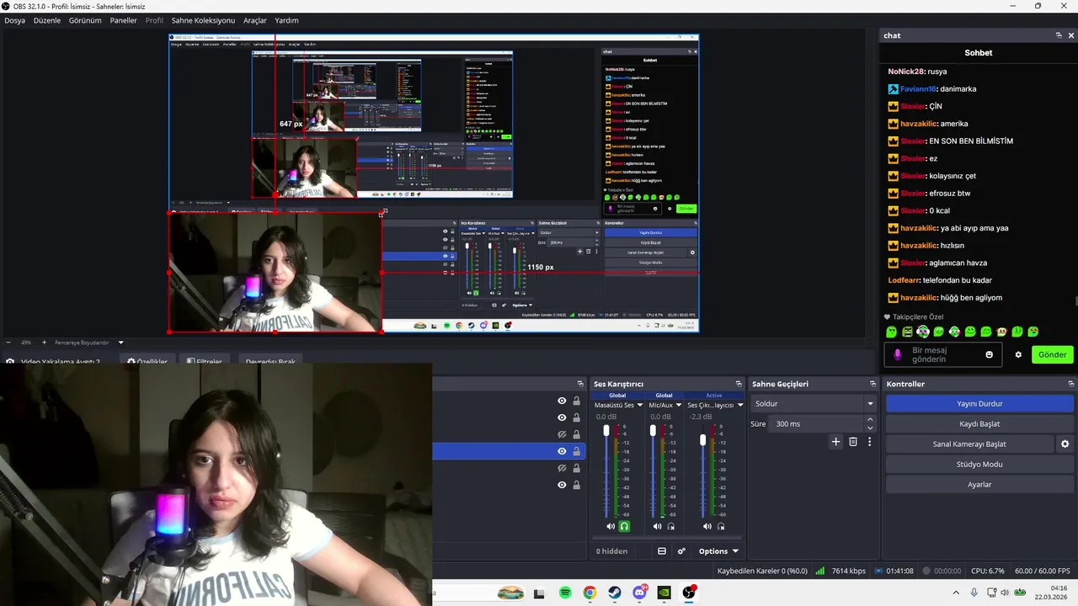Open the Düzenle menu

pyautogui.click(x=47, y=20)
